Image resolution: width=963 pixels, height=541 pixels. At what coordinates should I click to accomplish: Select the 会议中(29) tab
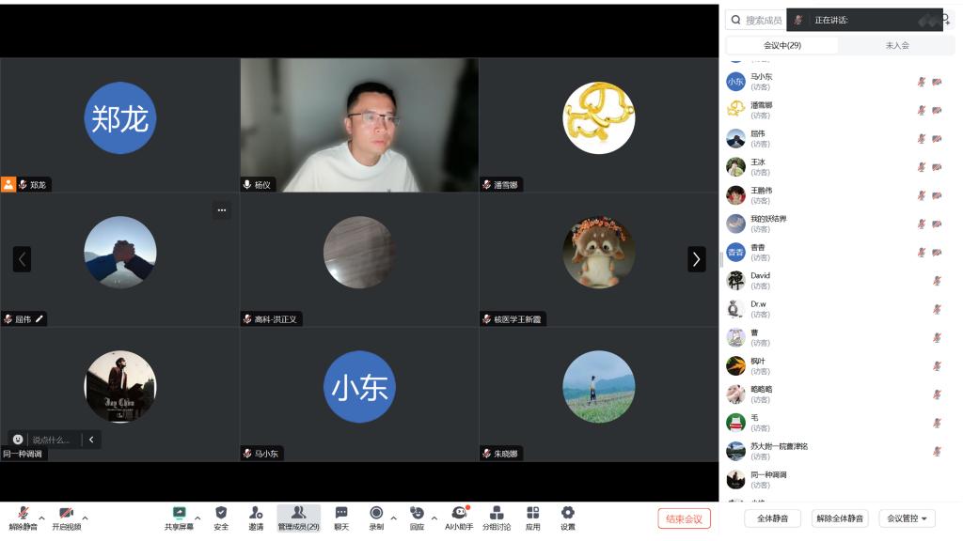pos(782,45)
